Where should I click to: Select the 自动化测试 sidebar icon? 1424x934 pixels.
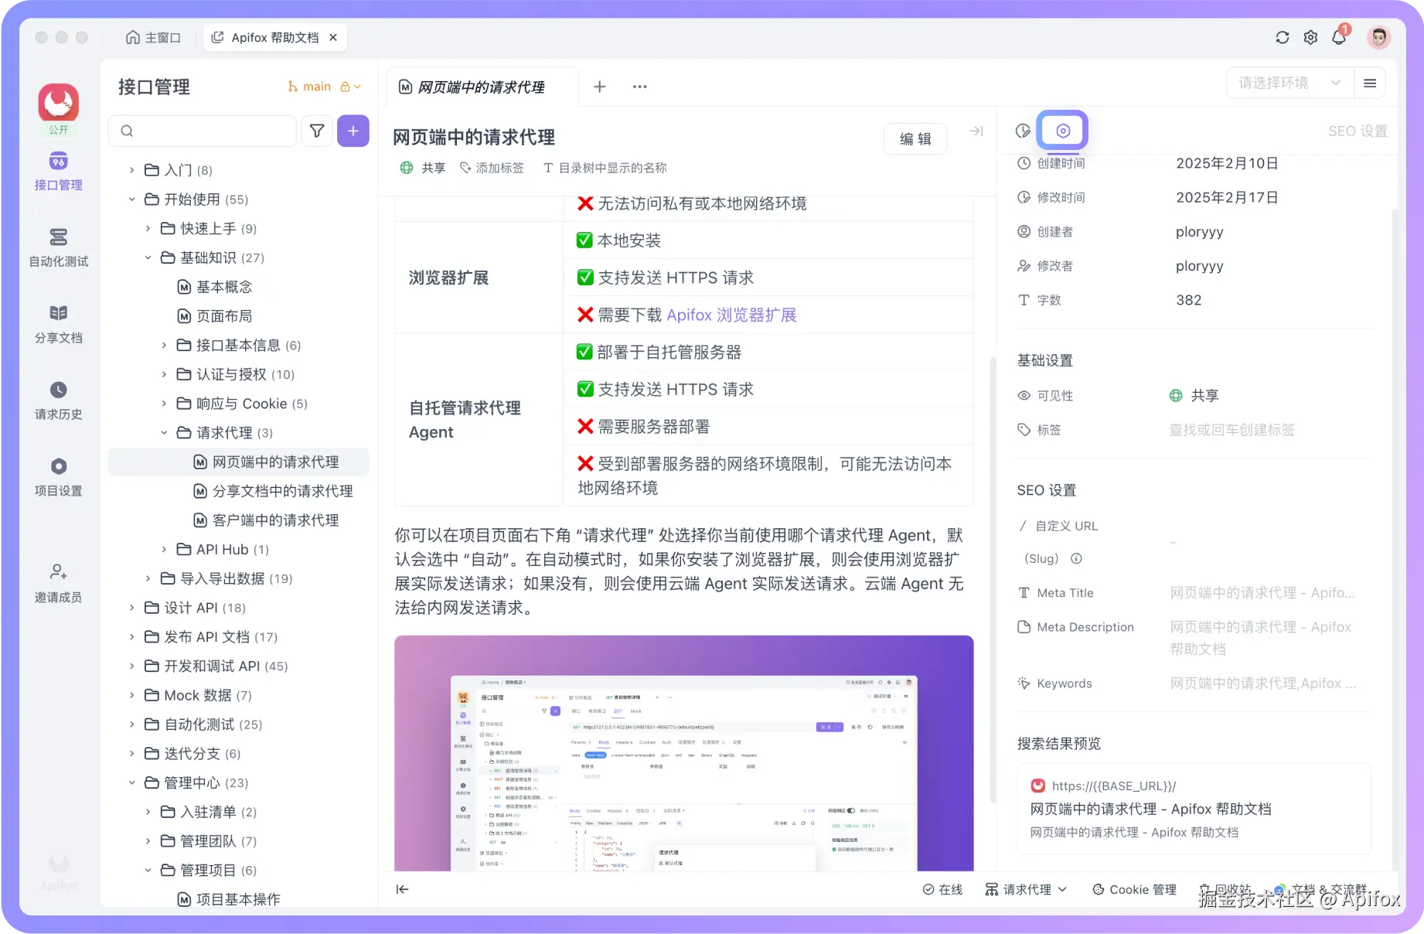click(58, 247)
